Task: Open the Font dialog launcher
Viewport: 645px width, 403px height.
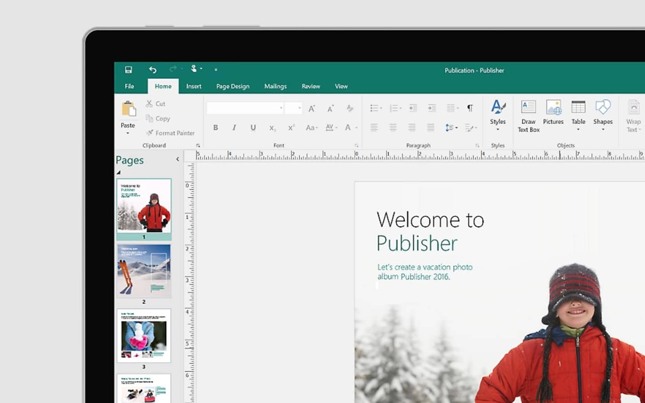Action: pos(356,146)
